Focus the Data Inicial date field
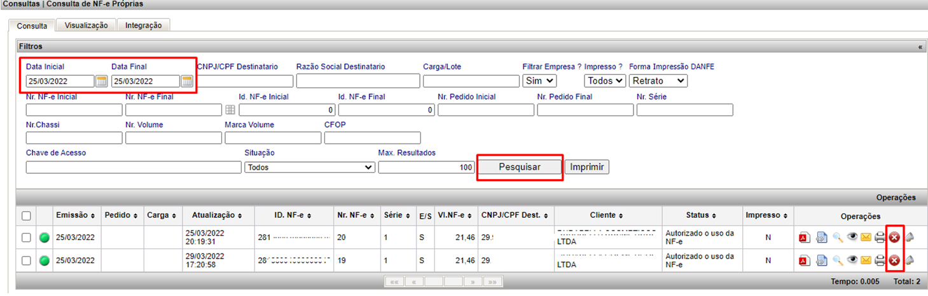 click(60, 81)
